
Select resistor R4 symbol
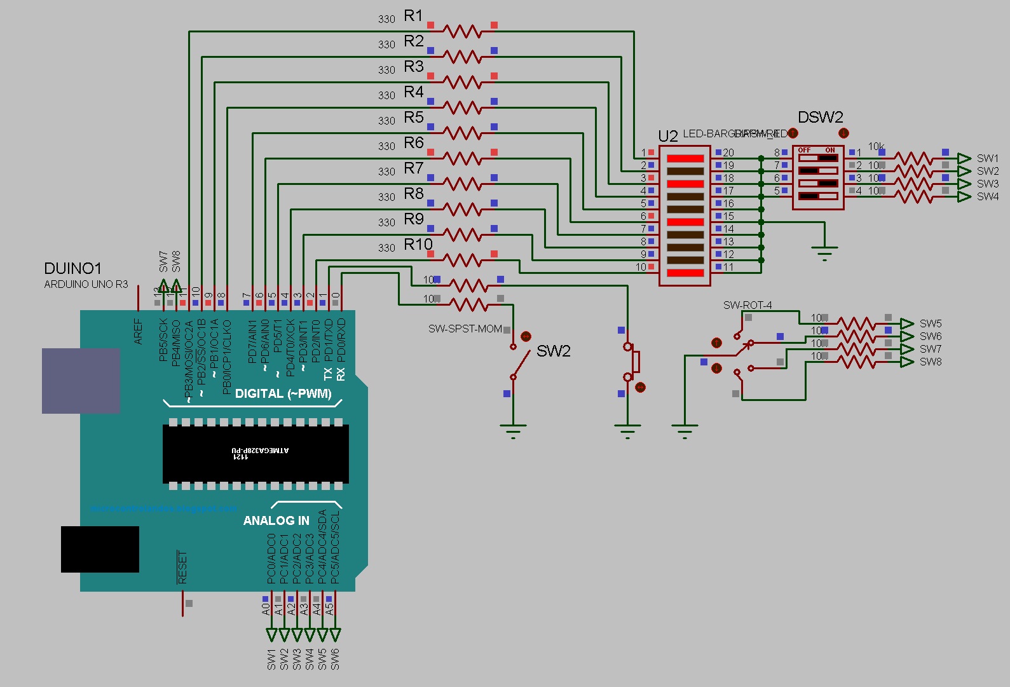[462, 107]
